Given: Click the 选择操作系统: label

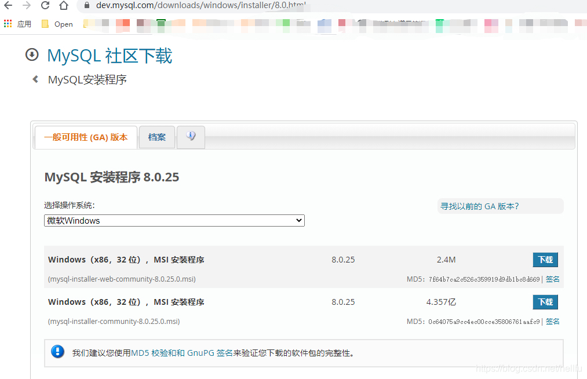Looking at the screenshot, I should pos(70,205).
